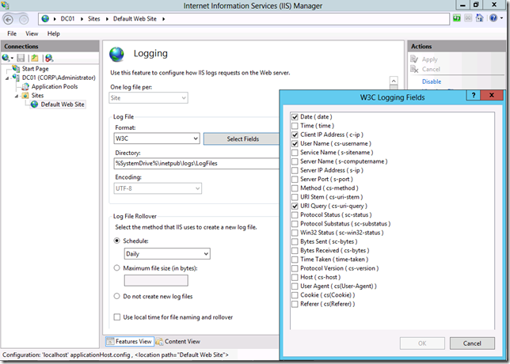Collapse the Sites tree node
The height and width of the screenshot is (364, 510).
(x=17, y=97)
